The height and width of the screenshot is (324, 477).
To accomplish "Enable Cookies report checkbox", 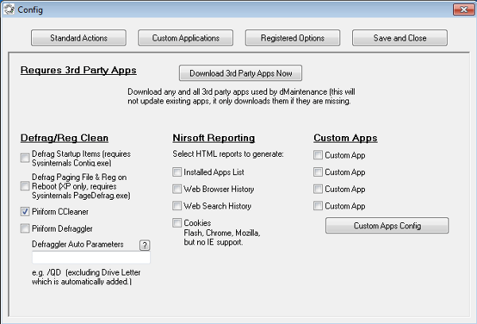I will tap(177, 224).
